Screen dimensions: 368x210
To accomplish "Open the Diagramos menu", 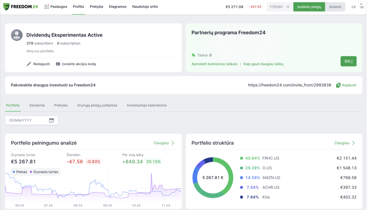I will (118, 6).
